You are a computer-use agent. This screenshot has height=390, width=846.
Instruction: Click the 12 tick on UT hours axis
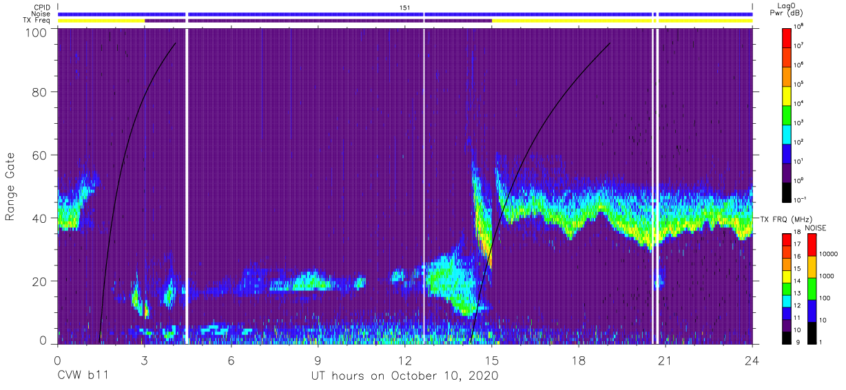coord(404,360)
